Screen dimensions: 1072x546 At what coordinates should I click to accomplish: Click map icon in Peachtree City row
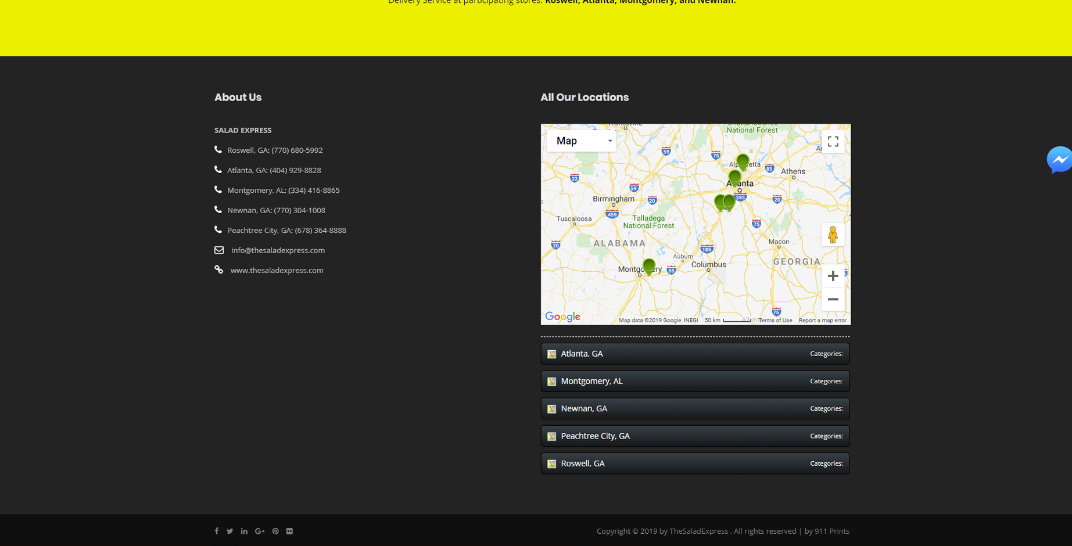click(552, 436)
